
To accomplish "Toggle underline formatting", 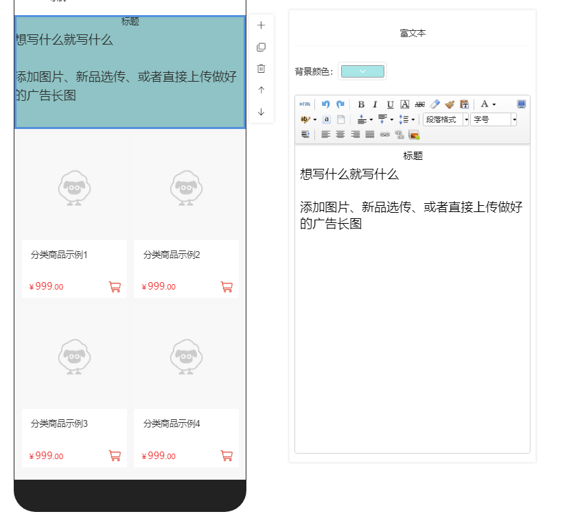I will [390, 104].
